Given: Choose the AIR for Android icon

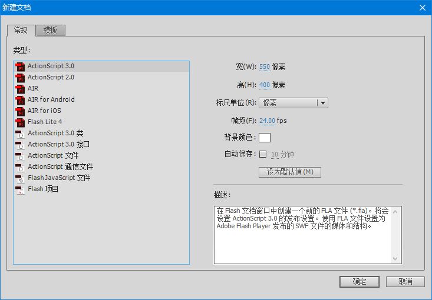Looking at the screenshot, I should (x=20, y=100).
